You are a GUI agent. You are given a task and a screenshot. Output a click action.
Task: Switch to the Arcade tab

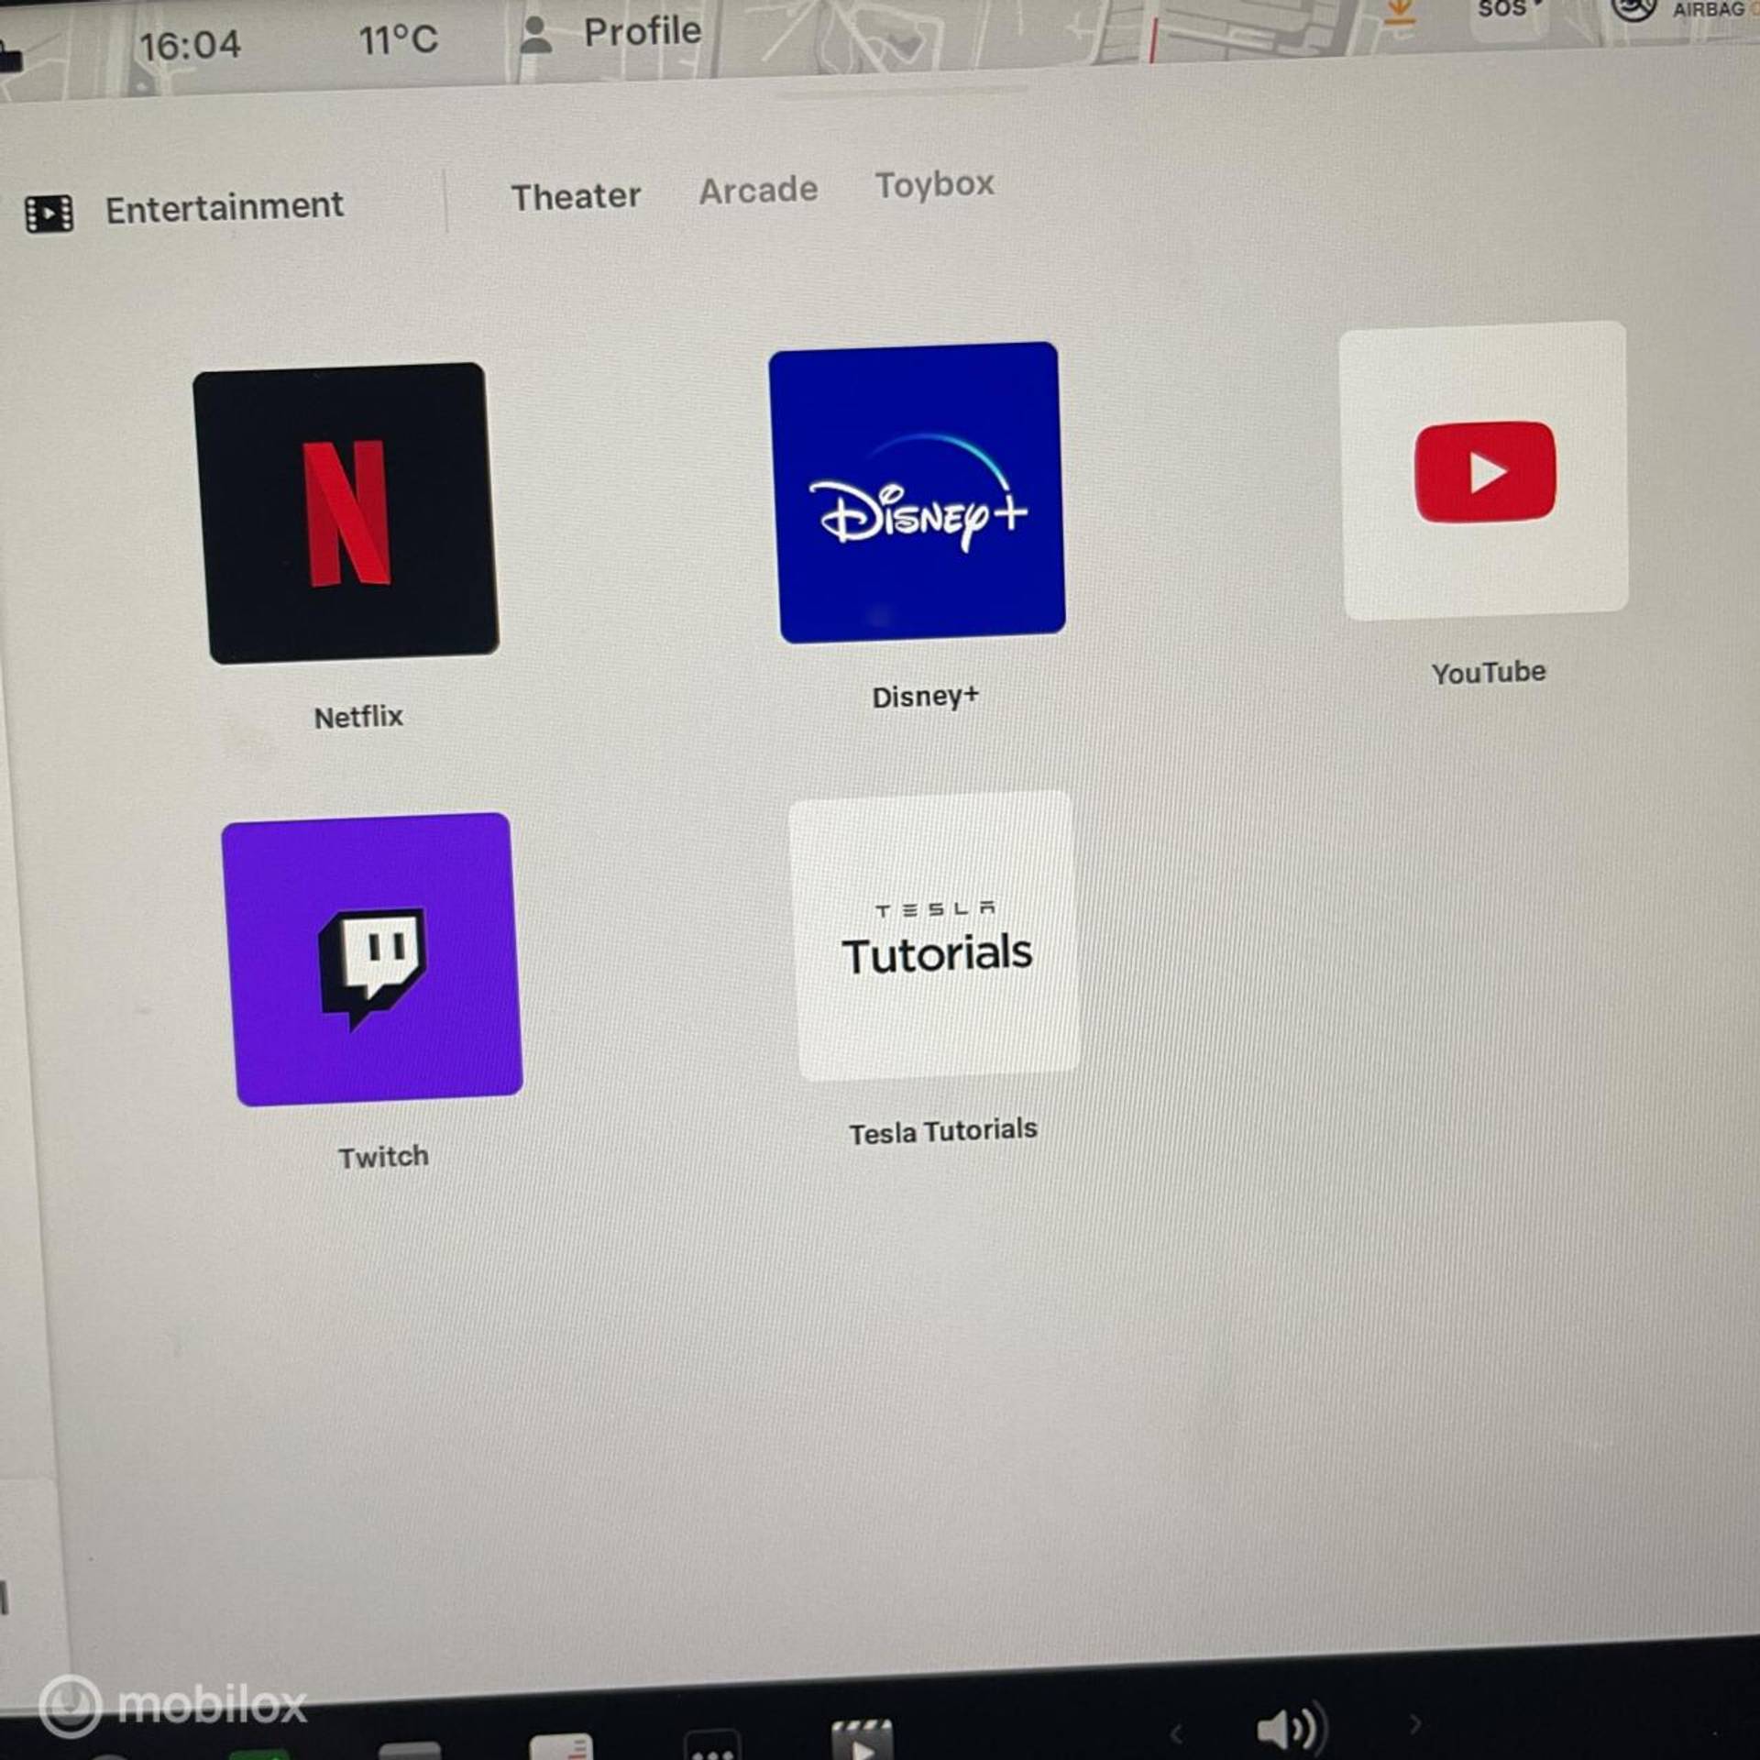[758, 191]
